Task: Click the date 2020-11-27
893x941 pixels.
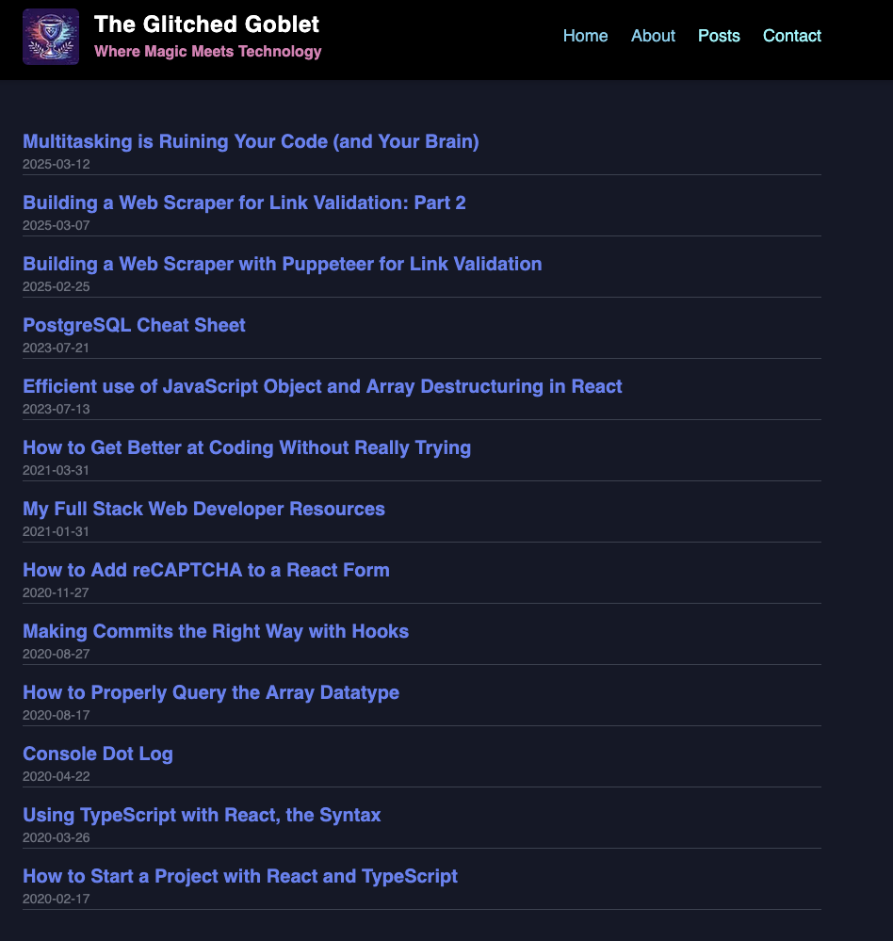Action: (x=56, y=592)
